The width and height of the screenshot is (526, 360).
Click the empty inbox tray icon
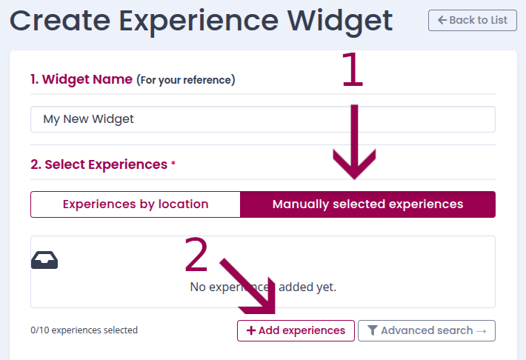(x=44, y=260)
